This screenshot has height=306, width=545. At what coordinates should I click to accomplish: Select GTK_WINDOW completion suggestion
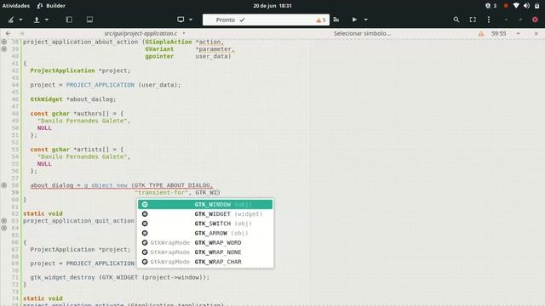[x=205, y=204]
